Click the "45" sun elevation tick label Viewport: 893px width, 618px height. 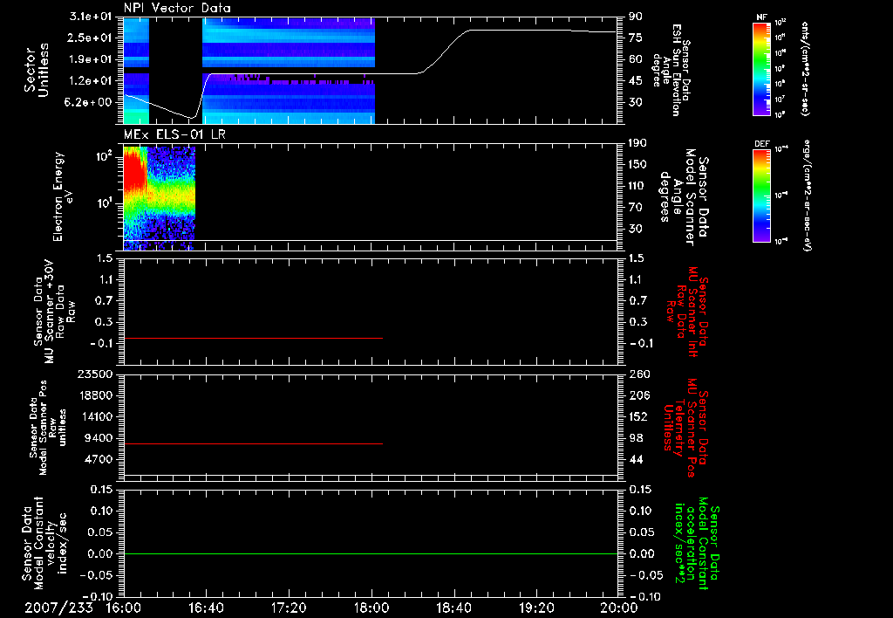coord(636,81)
